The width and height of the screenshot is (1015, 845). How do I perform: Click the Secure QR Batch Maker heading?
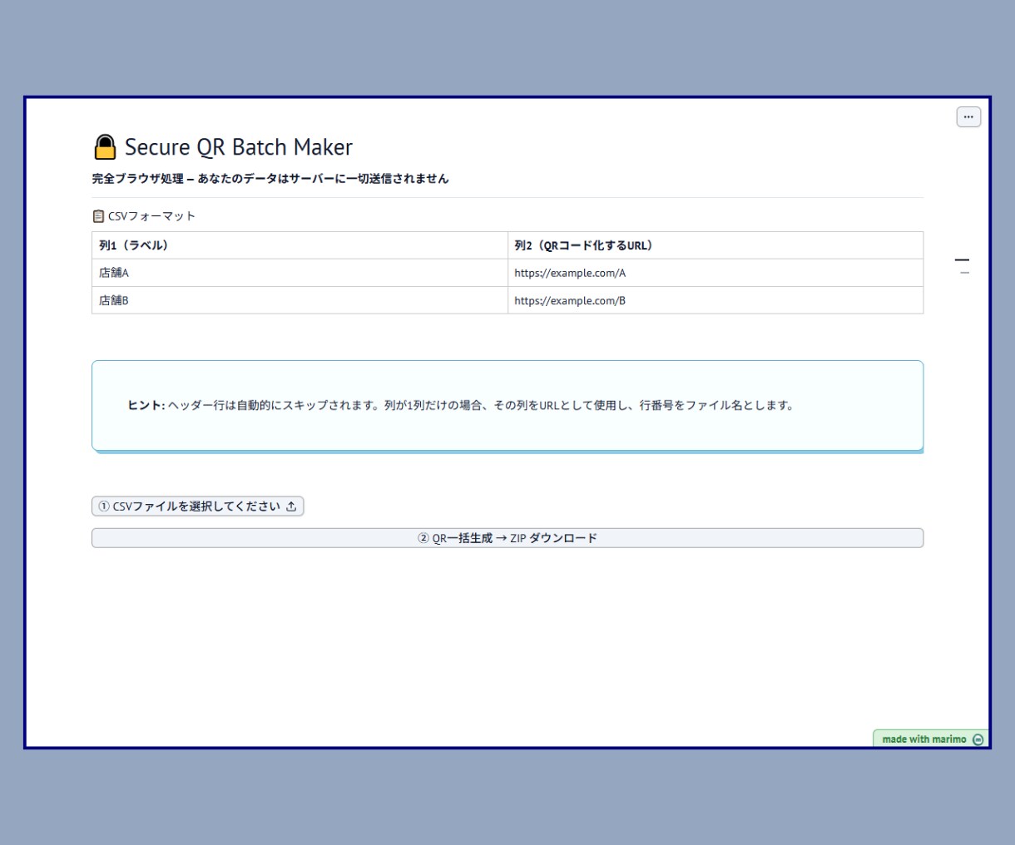coord(222,147)
